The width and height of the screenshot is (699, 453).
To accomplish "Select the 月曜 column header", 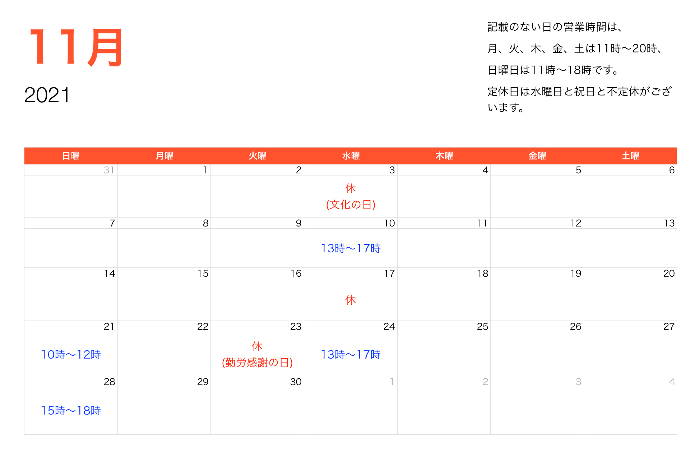I will coord(164,156).
